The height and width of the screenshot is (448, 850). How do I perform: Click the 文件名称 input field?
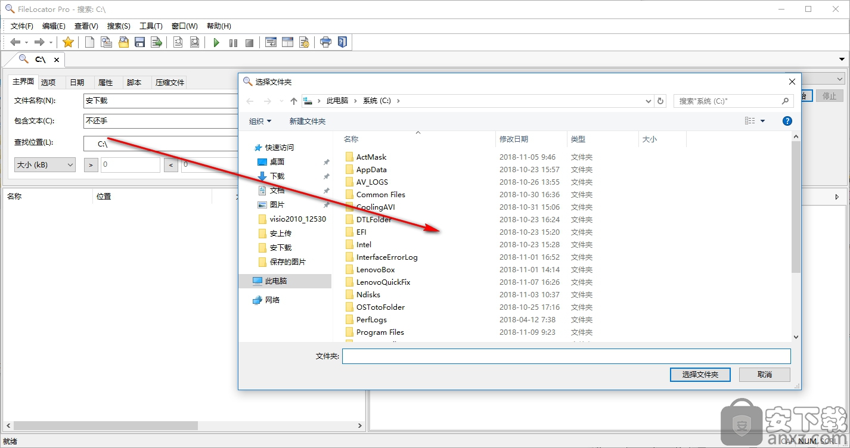161,101
